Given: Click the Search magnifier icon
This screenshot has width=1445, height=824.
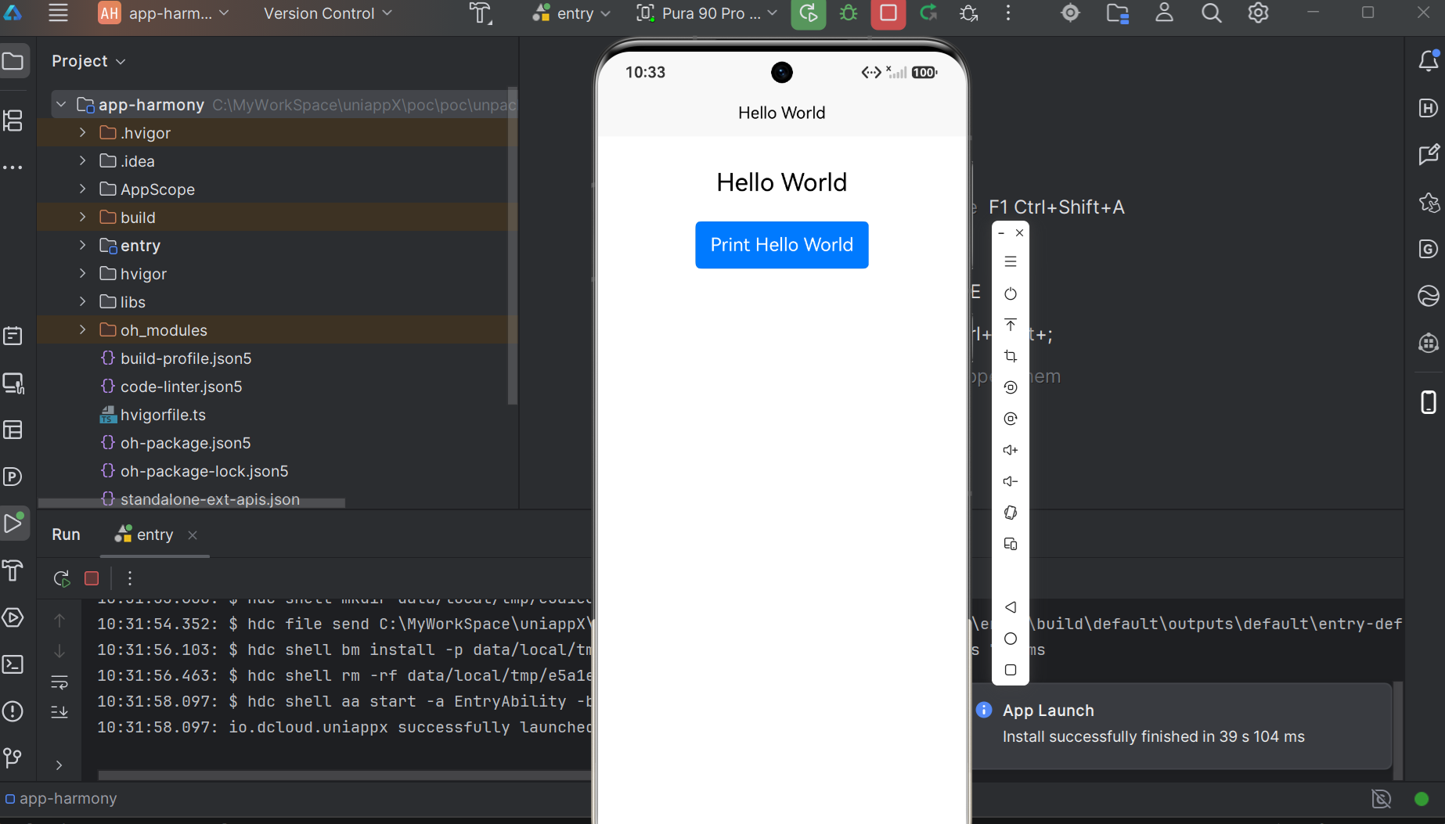Looking at the screenshot, I should [1211, 13].
